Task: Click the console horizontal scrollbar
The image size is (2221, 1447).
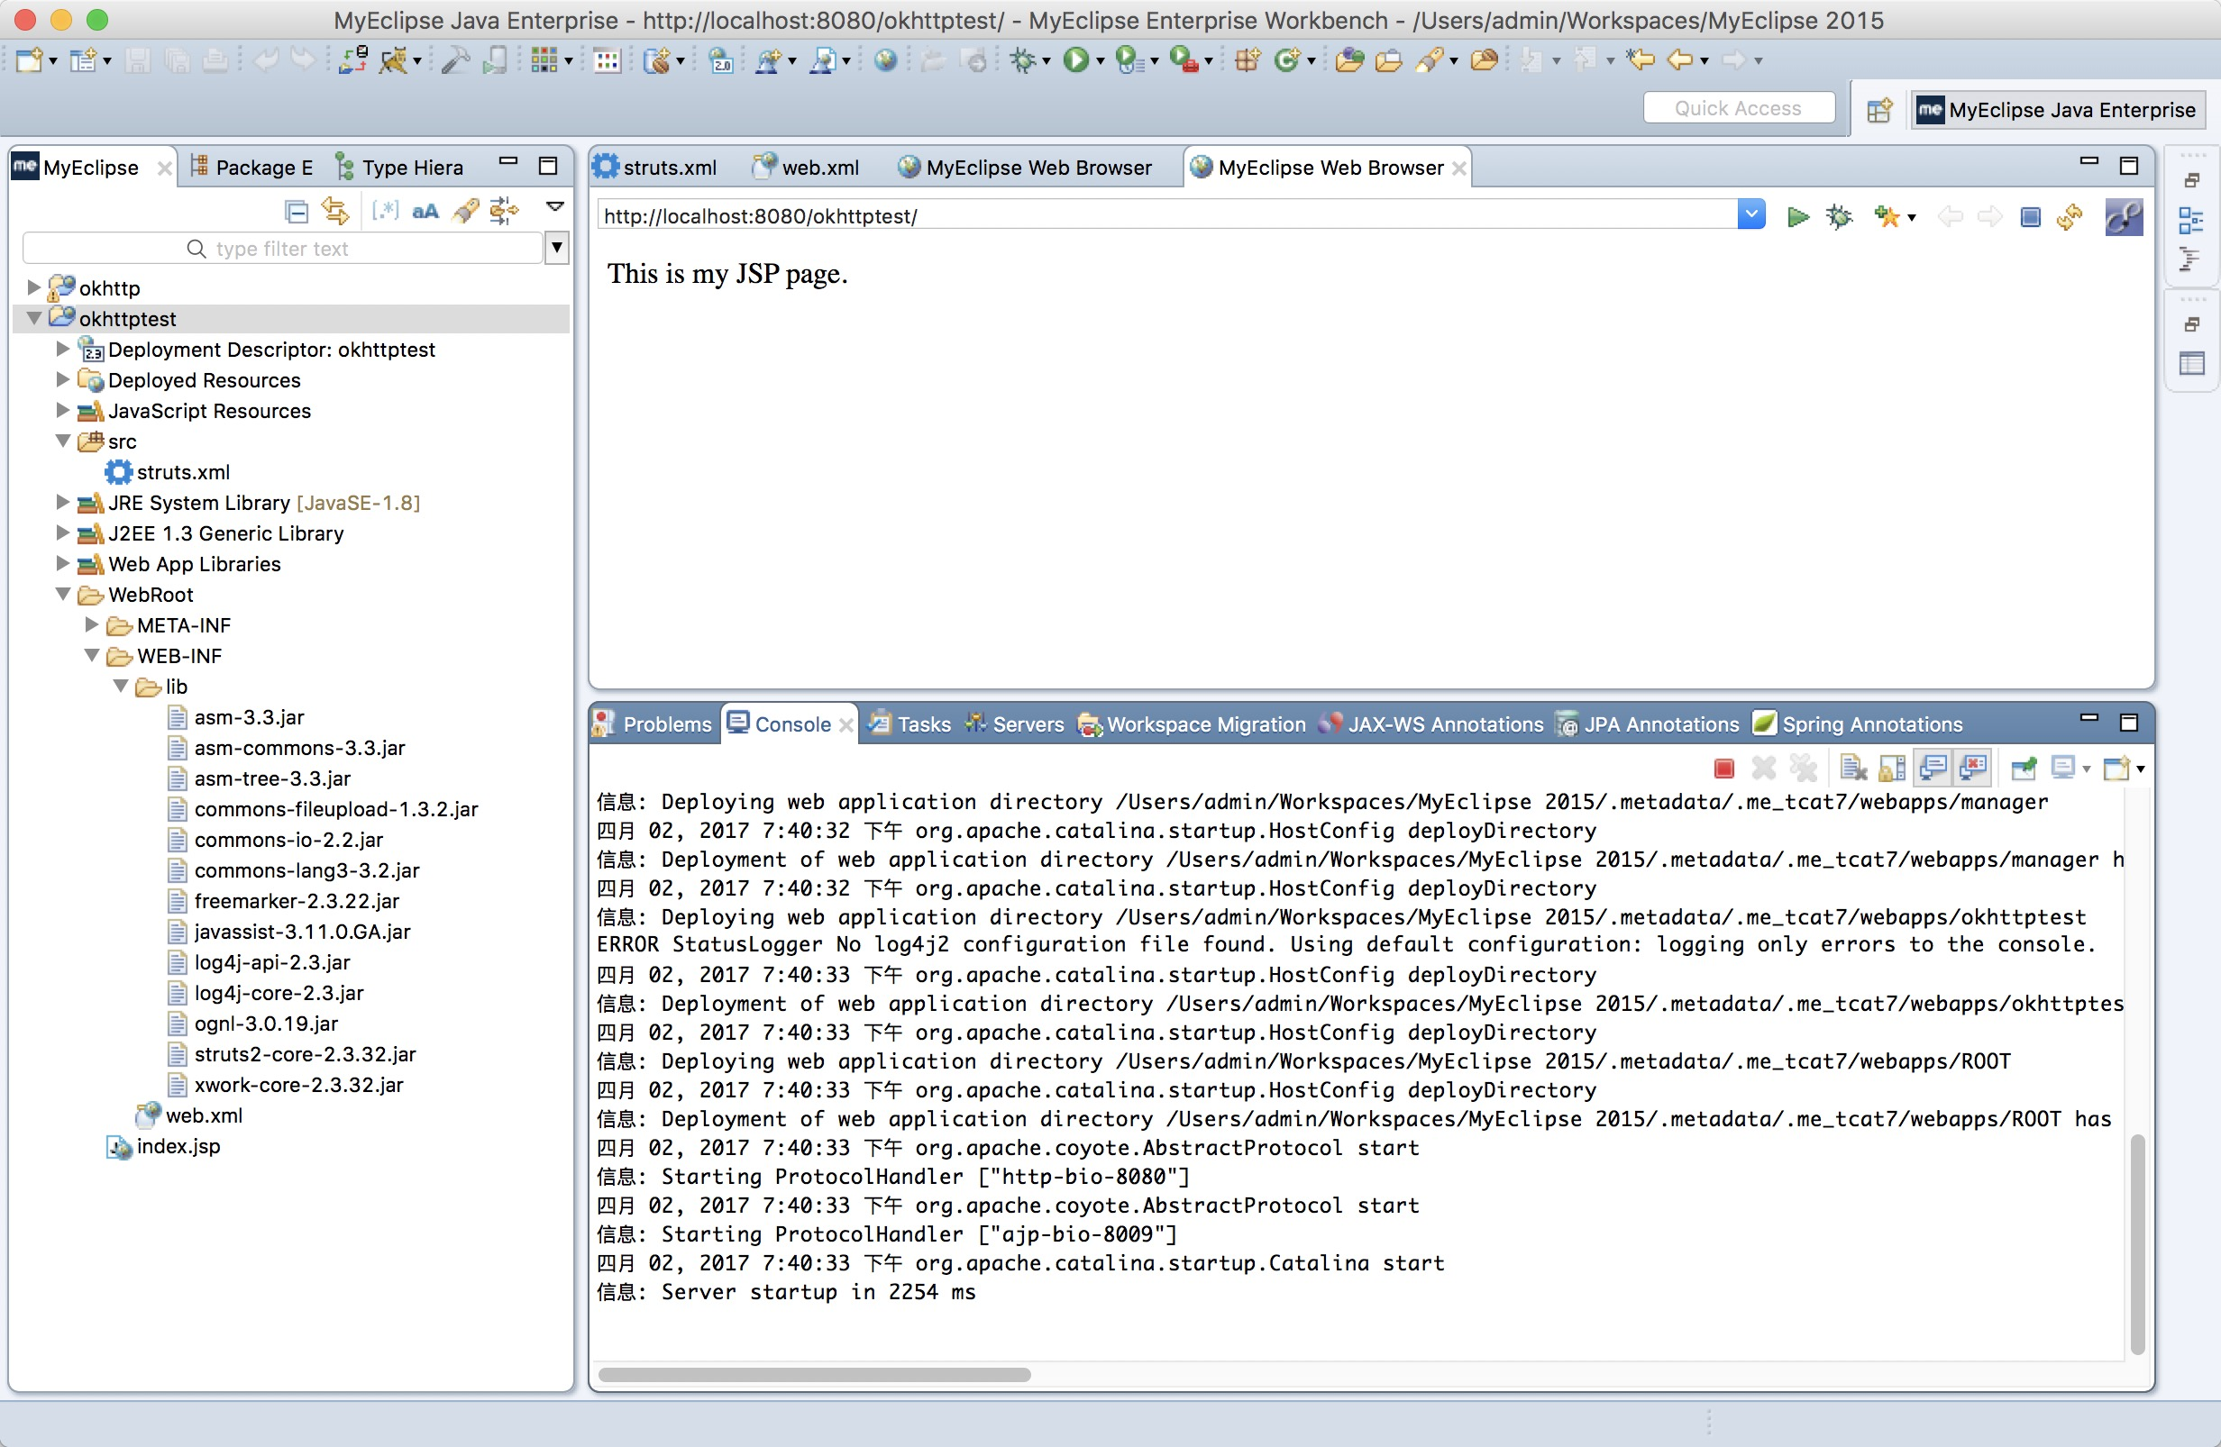Action: [814, 1374]
